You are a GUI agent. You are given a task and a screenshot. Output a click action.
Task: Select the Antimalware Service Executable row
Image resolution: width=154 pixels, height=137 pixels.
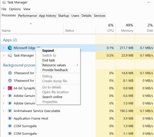(77, 111)
